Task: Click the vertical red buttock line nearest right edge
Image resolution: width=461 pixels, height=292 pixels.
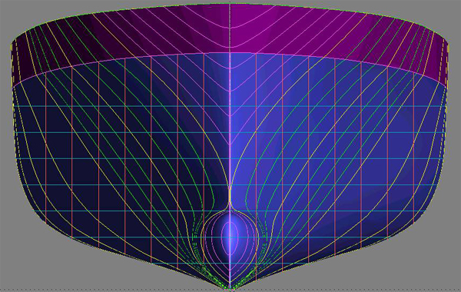Action: (414, 147)
